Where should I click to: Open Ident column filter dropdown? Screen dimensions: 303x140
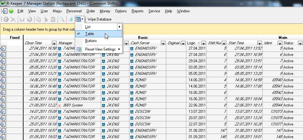pos(280,43)
